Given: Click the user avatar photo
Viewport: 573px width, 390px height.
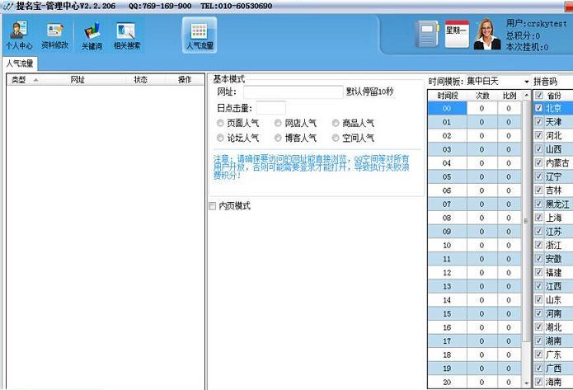Looking at the screenshot, I should (486, 34).
